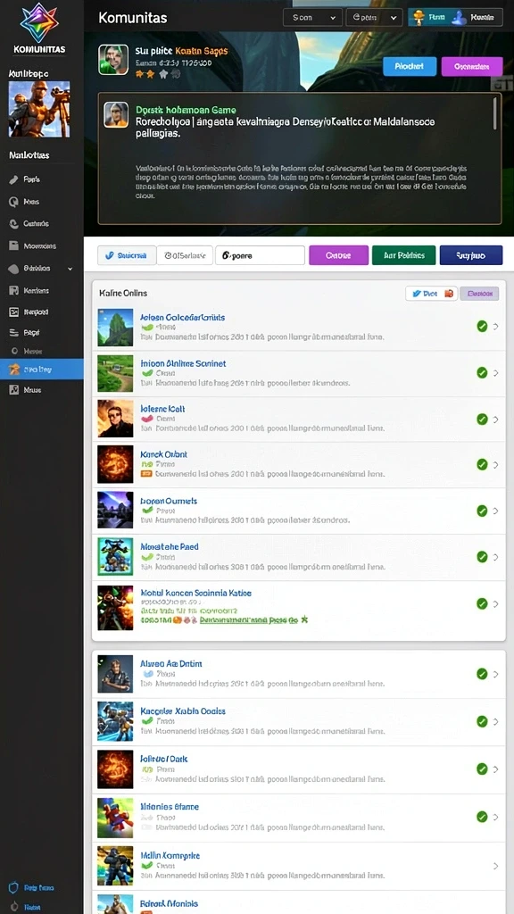This screenshot has height=914, width=514.
Task: Open the 'Castaris' sidebar item icon
Action: pyautogui.click(x=14, y=224)
